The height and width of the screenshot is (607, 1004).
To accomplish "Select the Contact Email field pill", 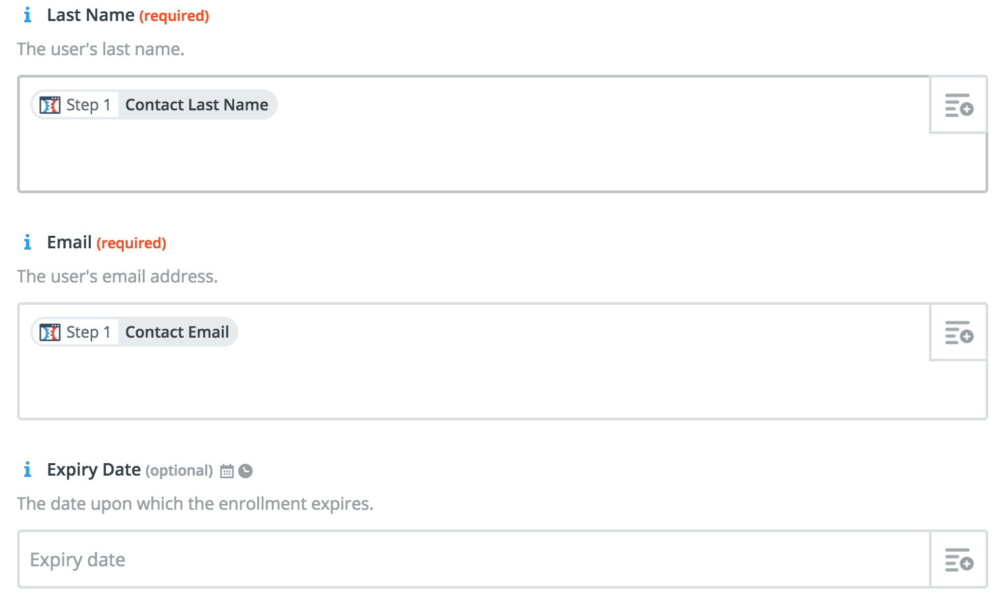I will [134, 332].
